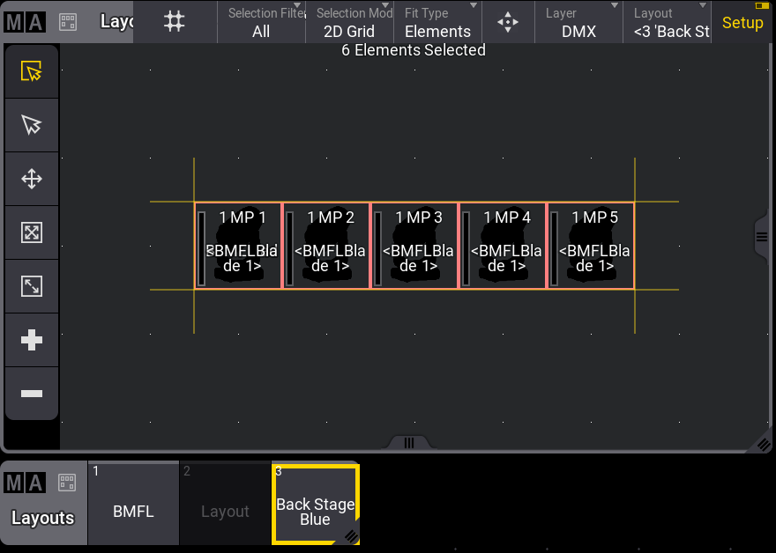Click the zoom-to-fit icon in left toolbar

click(x=32, y=232)
